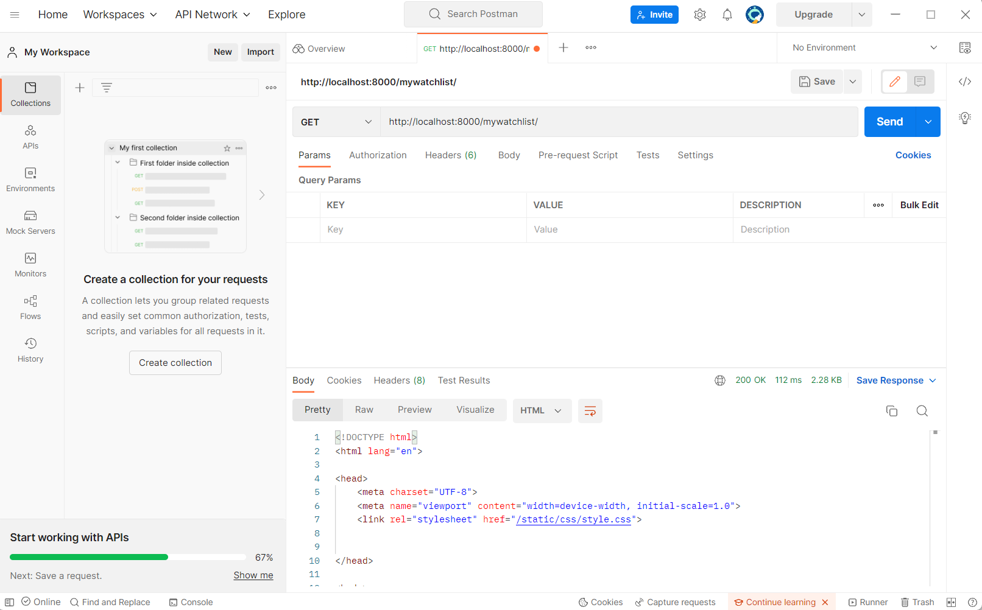The image size is (982, 610).
Task: Open the API Network menu
Action: pyautogui.click(x=212, y=14)
